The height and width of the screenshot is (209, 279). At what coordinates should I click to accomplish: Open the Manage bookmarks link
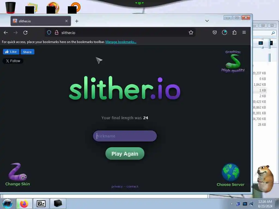tap(121, 42)
